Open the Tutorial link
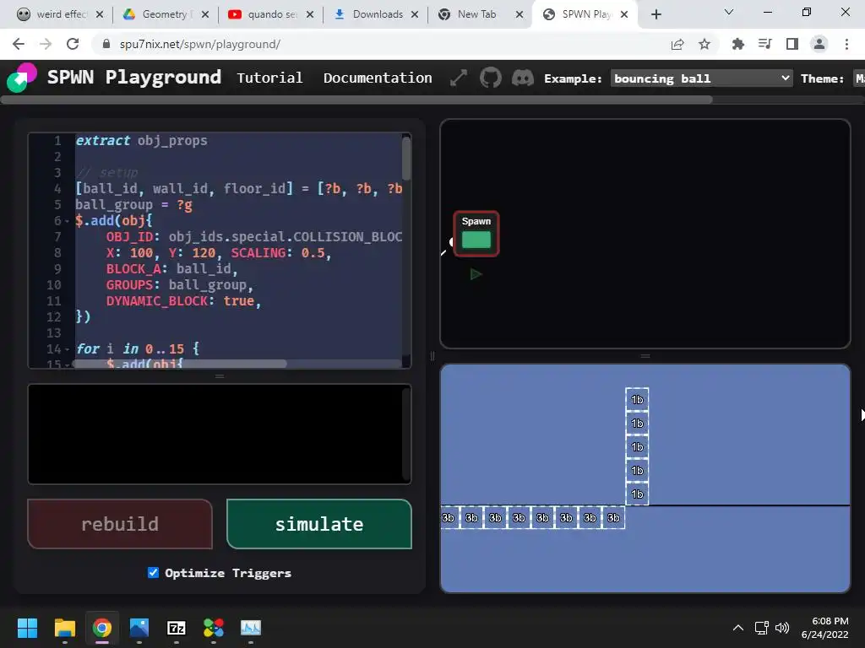This screenshot has height=648, width=865. point(269,78)
